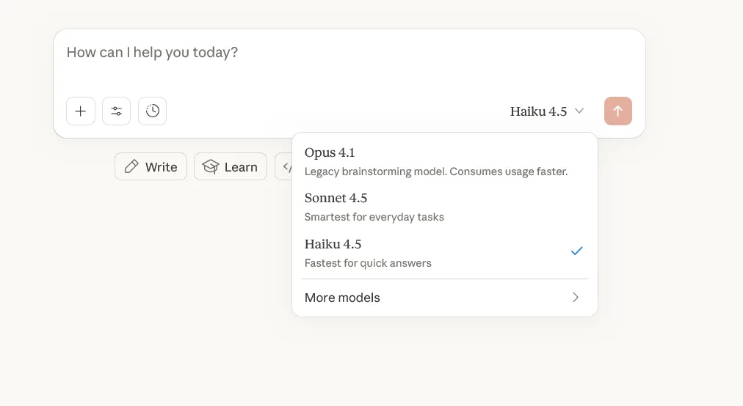The width and height of the screenshot is (743, 406).
Task: Click the plus icon to add attachments
Action: pyautogui.click(x=81, y=111)
